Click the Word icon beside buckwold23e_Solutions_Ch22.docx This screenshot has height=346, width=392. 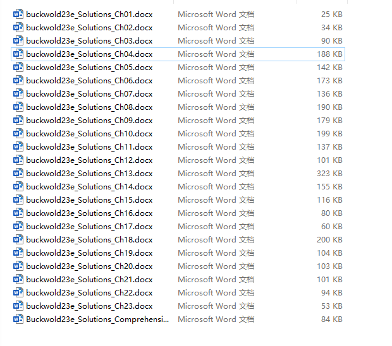click(x=18, y=292)
